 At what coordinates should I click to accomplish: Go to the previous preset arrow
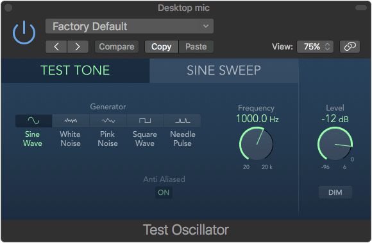(56, 46)
